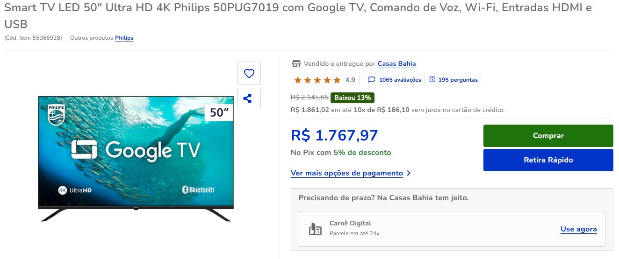Select Use agora for Carnê Digital
The width and height of the screenshot is (619, 259).
point(579,229)
